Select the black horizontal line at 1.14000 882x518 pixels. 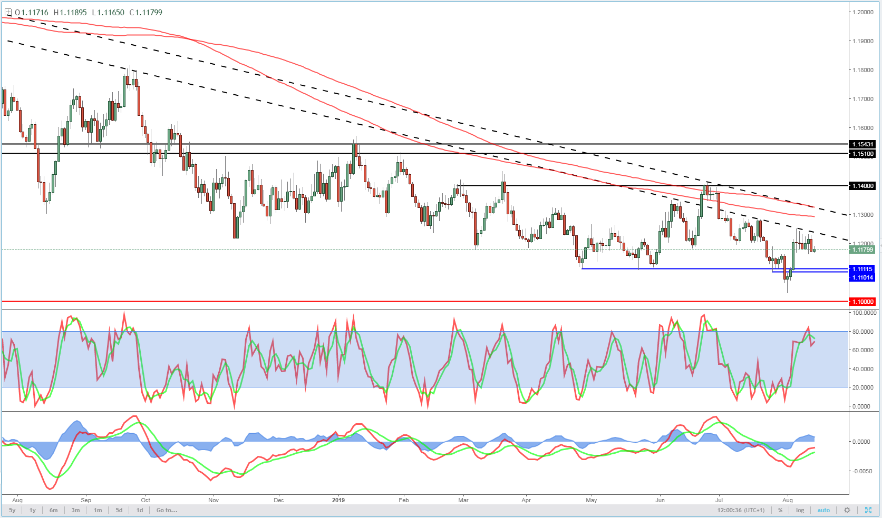[654, 185]
